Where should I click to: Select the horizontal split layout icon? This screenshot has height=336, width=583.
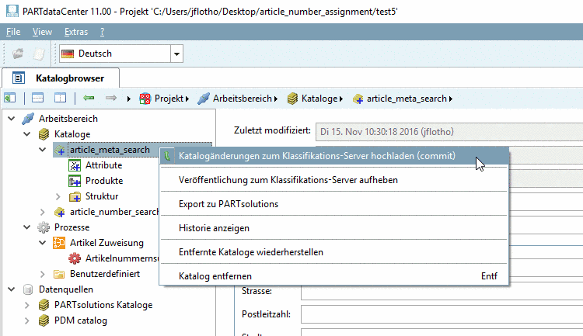pyautogui.click(x=38, y=99)
